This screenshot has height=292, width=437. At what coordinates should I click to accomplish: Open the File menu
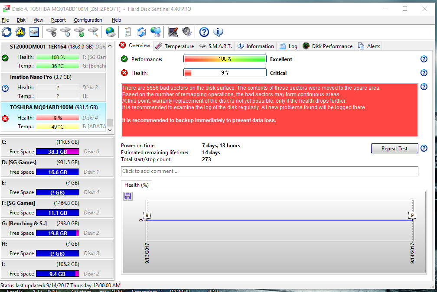(x=5, y=20)
